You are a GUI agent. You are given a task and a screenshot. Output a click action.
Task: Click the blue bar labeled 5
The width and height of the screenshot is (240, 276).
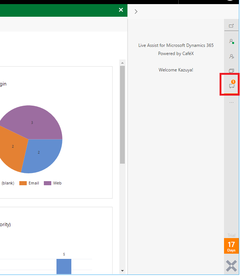click(x=64, y=266)
